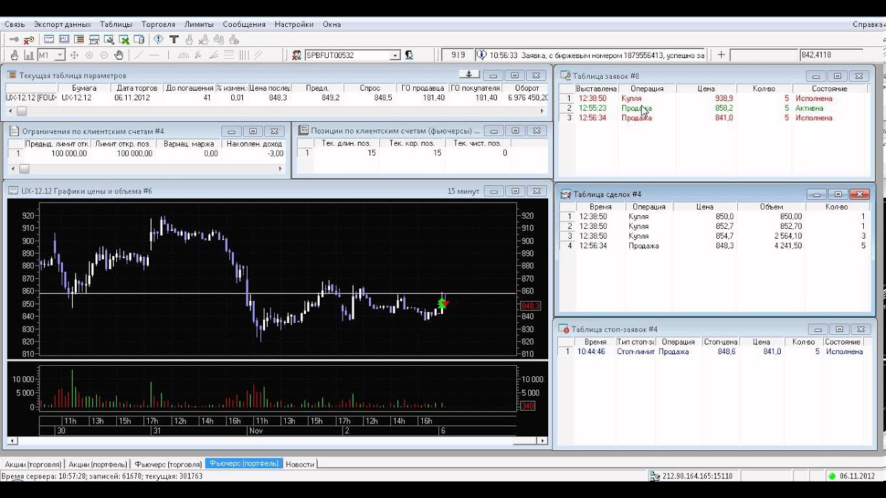
Task: Click horizontal scrollbar thumb in Текущая таблица параметров
Action: click(x=21, y=111)
